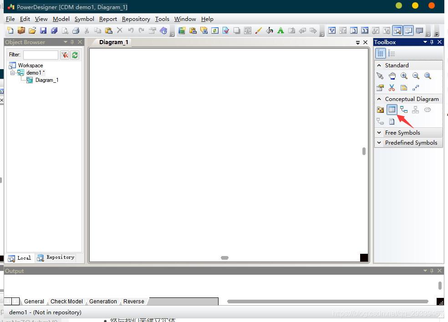Switch to the Local browser tab

coord(20,258)
